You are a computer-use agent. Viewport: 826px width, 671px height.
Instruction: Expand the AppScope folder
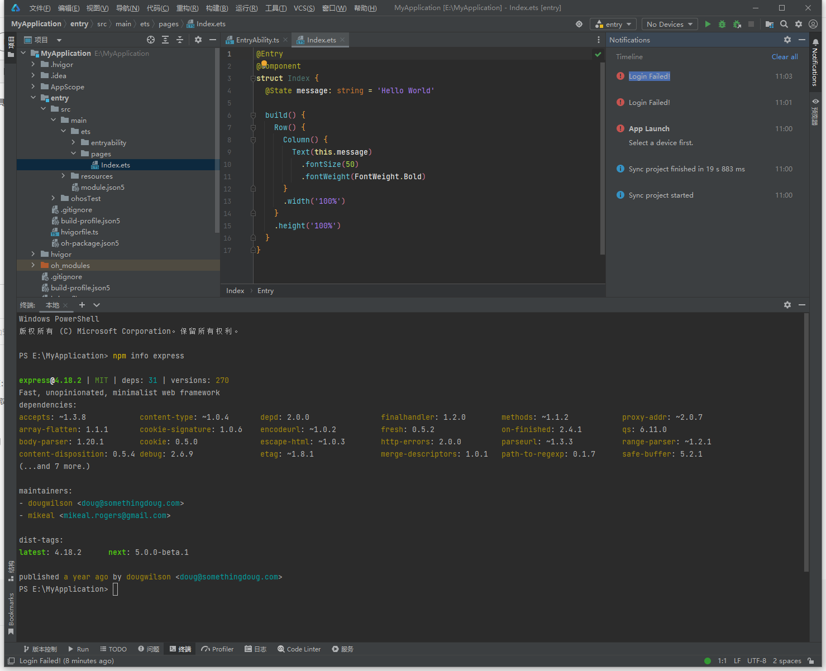pos(34,87)
